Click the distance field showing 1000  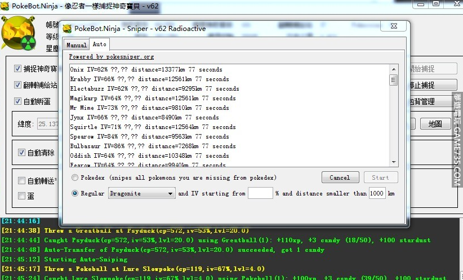tap(377, 193)
